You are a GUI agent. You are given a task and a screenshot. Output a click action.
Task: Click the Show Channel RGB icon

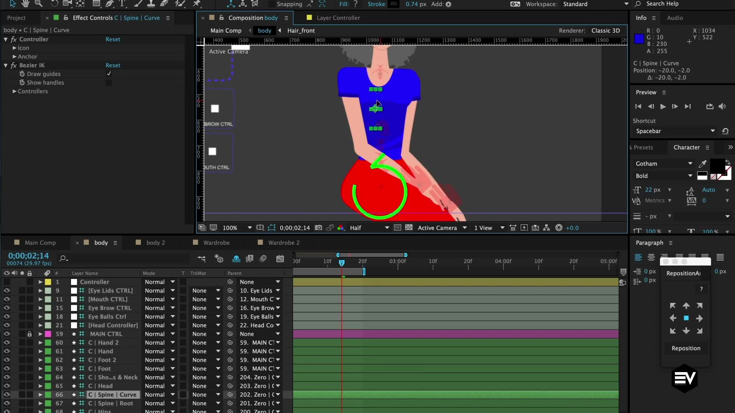[340, 228]
